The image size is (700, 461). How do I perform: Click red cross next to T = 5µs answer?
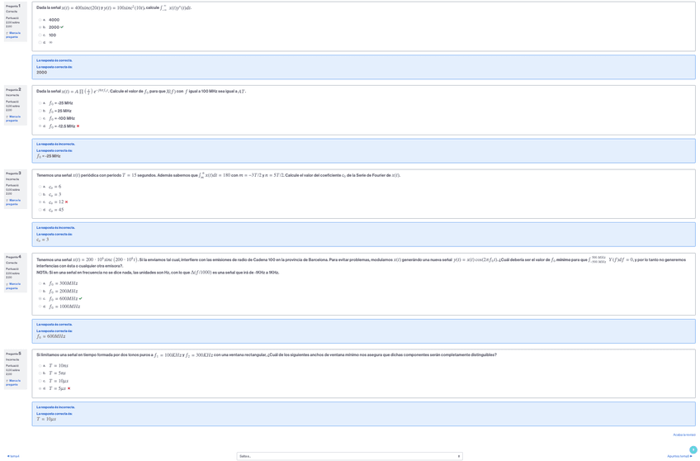[x=69, y=388]
